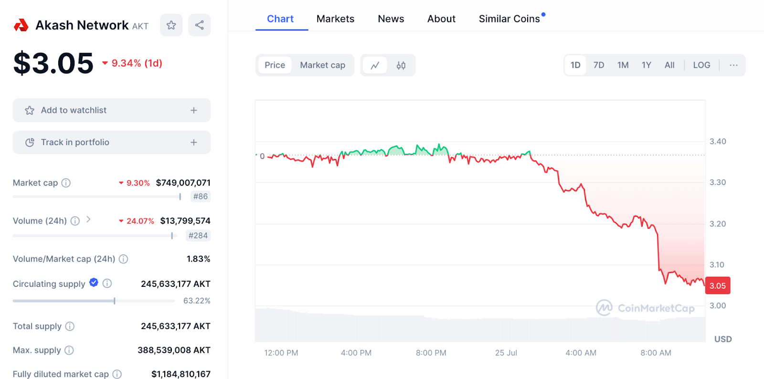Expand Add to watchlist with plus
The width and height of the screenshot is (764, 379).
(193, 110)
